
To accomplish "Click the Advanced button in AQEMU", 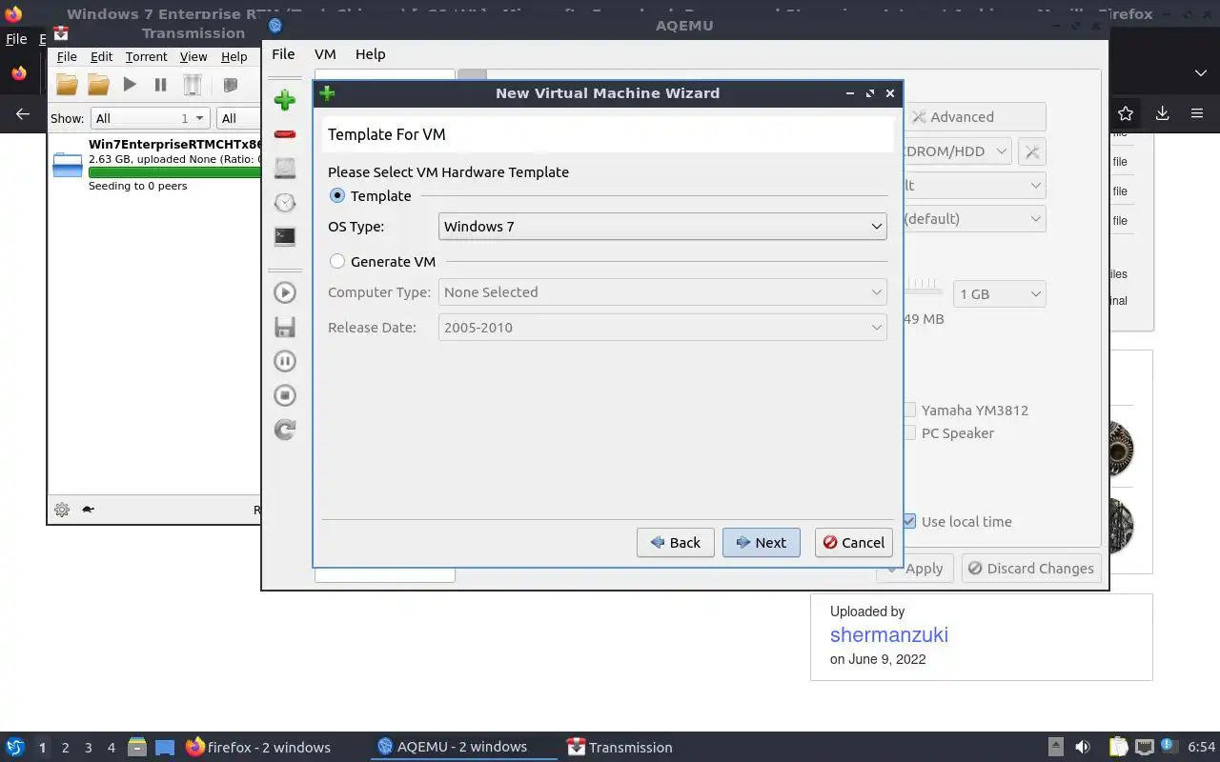I will (x=974, y=117).
